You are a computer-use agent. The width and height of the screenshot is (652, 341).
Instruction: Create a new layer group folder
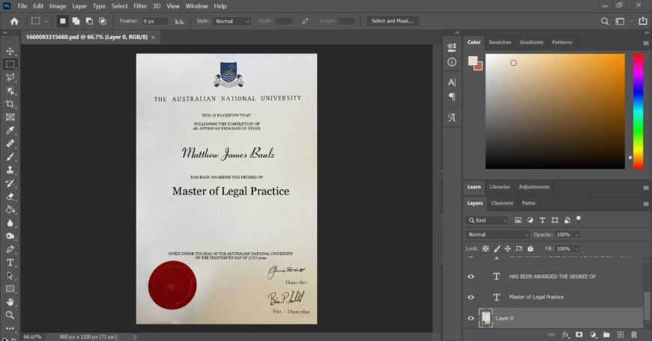tap(606, 334)
